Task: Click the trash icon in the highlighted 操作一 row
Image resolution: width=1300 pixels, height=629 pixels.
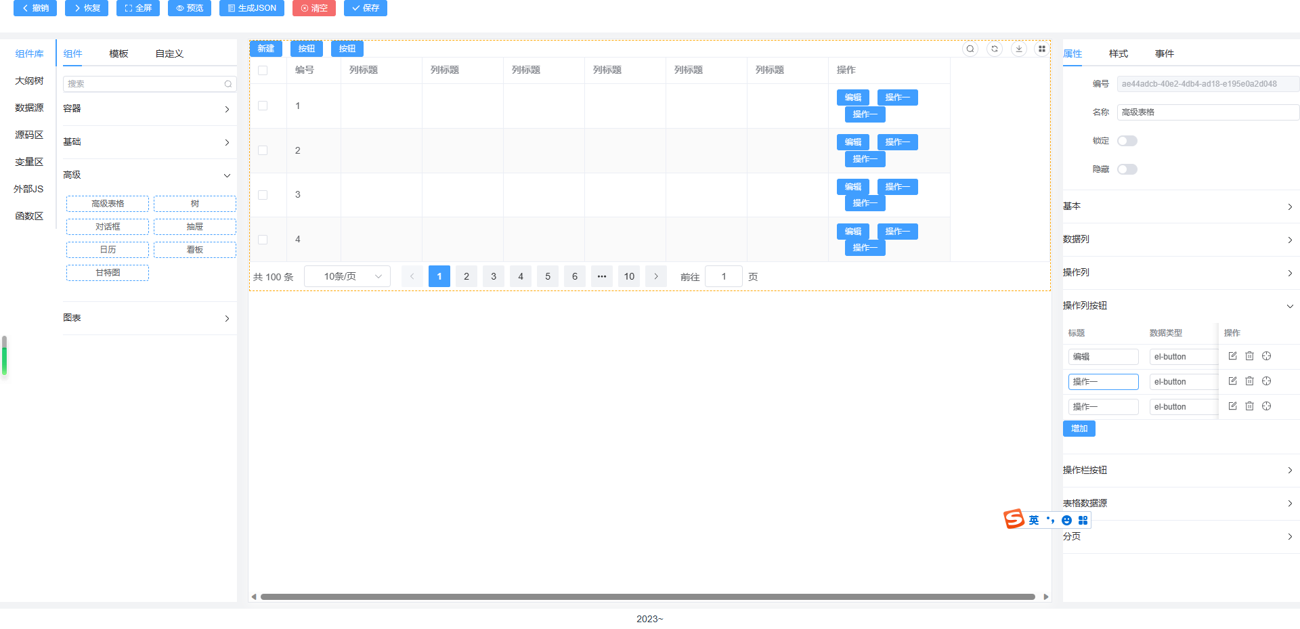Action: (x=1249, y=381)
